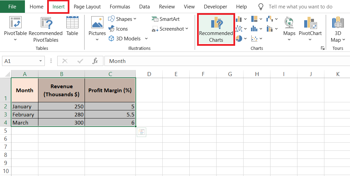Open the File tab
350x176 pixels.
click(12, 7)
